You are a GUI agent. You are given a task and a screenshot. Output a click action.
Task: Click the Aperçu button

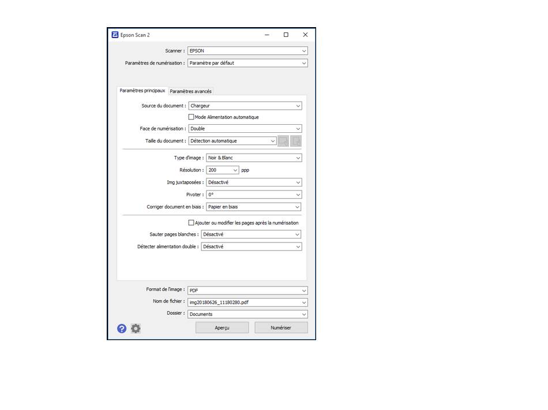pyautogui.click(x=222, y=328)
